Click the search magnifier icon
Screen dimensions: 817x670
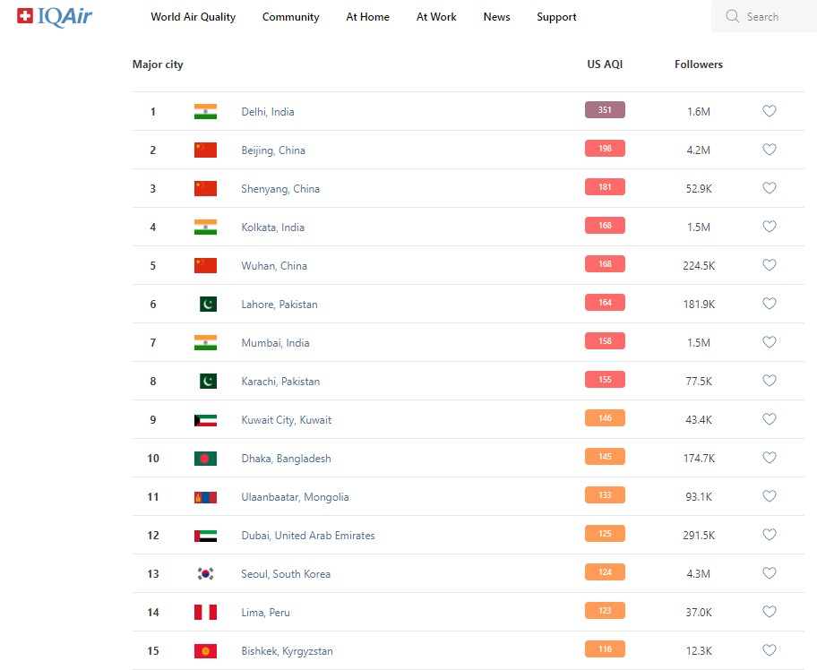click(x=733, y=16)
